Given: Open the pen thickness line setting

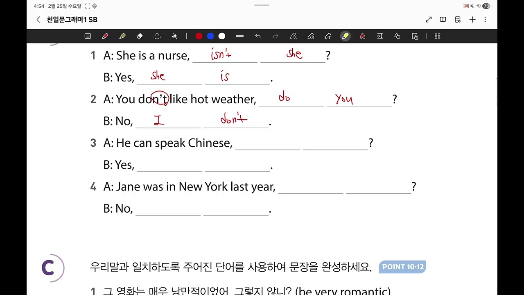Looking at the screenshot, I should coord(240,36).
